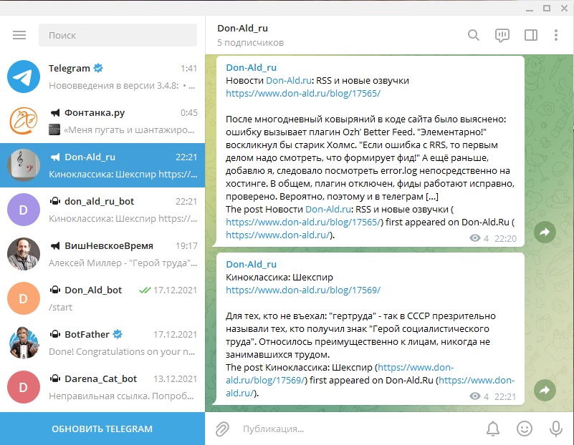The width and height of the screenshot is (574, 445).
Task: Open the don_ald_ru_bot chat title
Action: tap(99, 201)
